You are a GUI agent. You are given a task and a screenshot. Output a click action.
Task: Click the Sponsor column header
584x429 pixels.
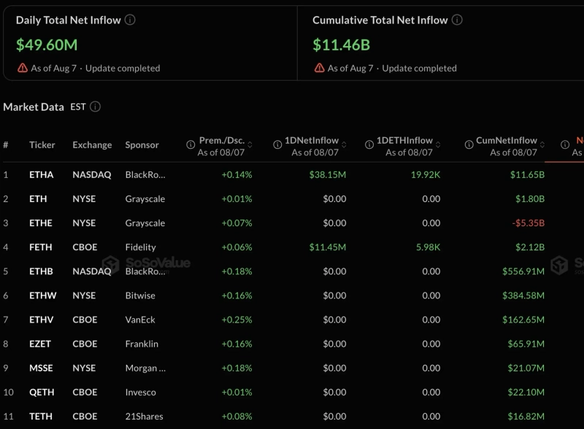142,145
